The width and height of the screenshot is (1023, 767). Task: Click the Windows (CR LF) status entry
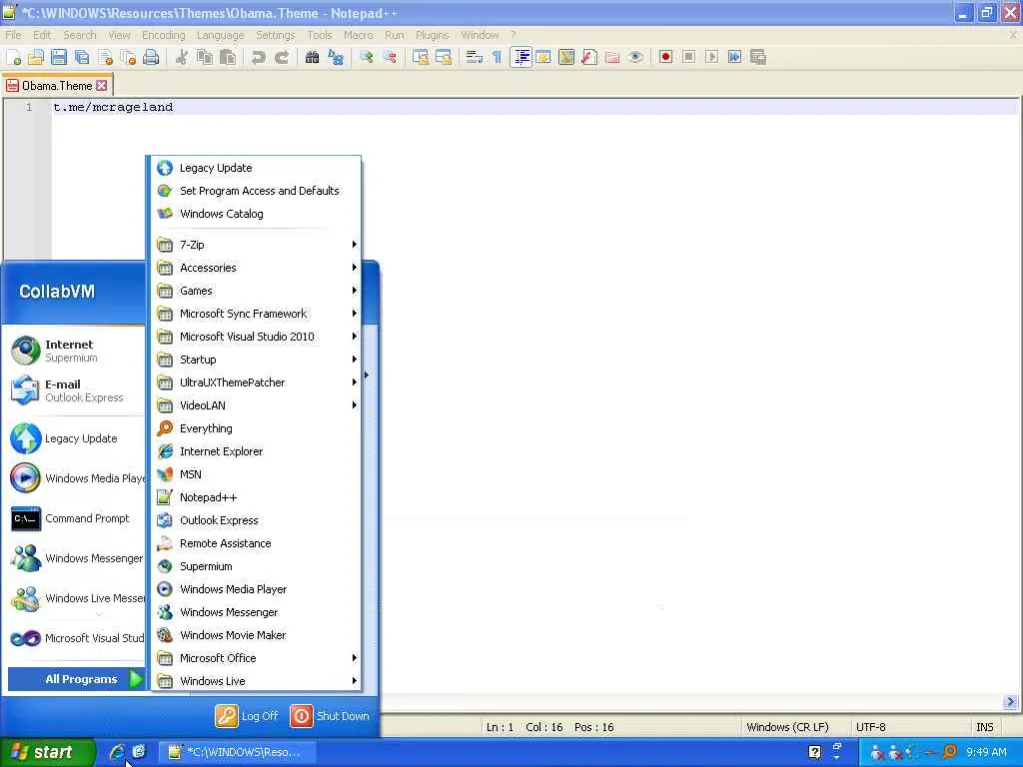click(x=787, y=727)
